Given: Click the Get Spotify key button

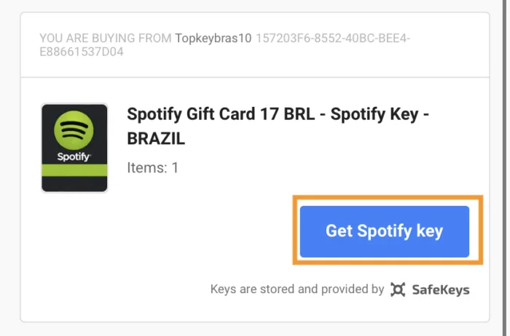Looking at the screenshot, I should (384, 231).
